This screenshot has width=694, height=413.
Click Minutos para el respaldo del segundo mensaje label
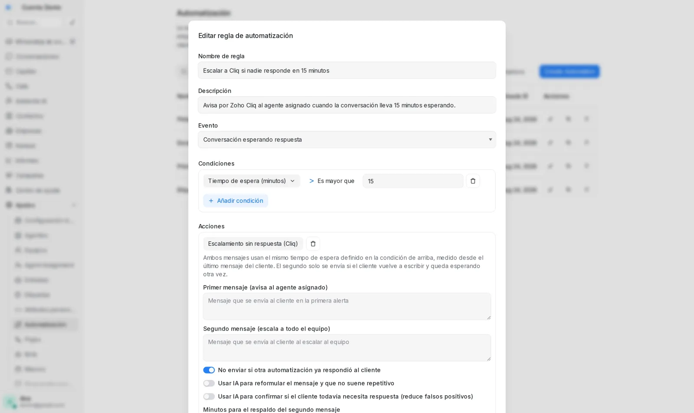(272, 410)
